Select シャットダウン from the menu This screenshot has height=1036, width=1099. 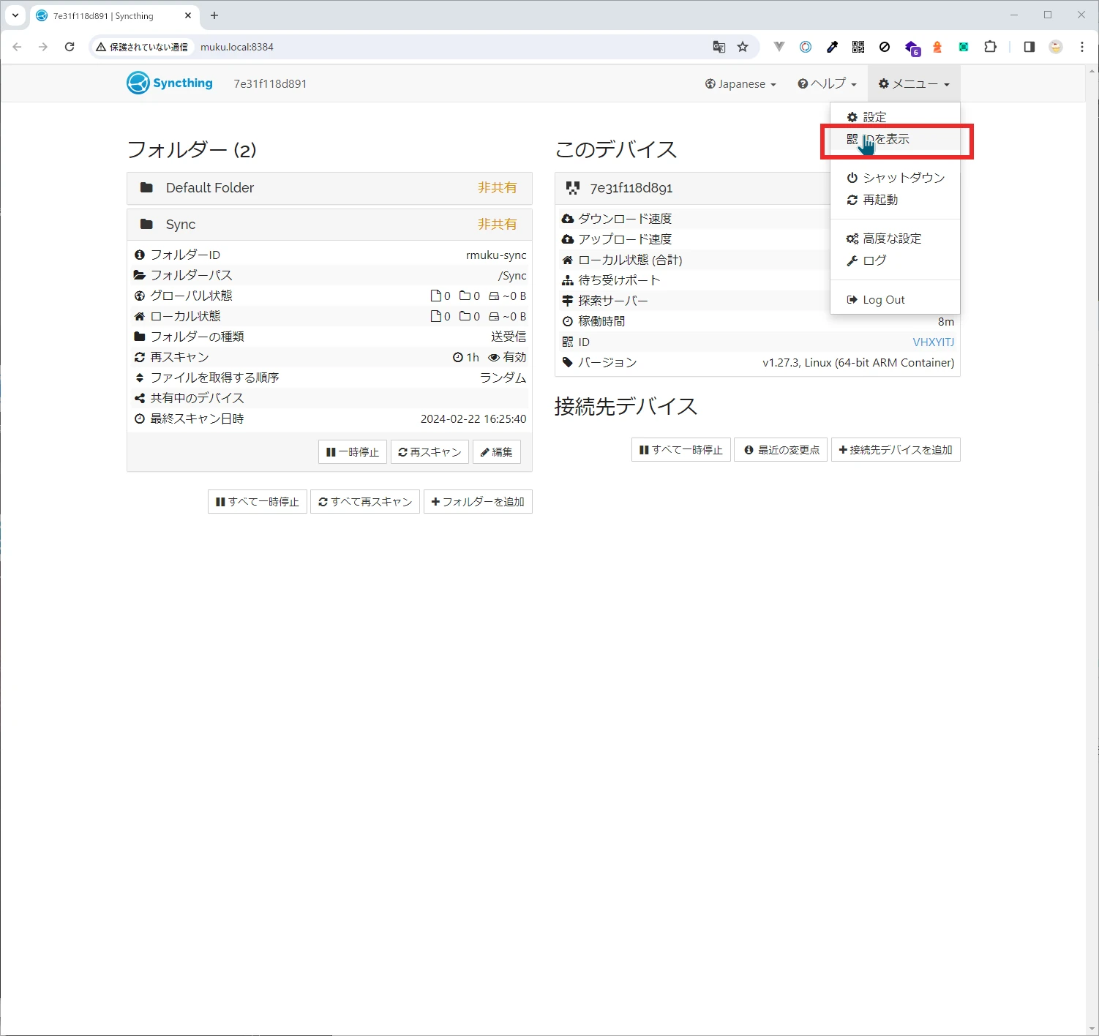coord(895,178)
